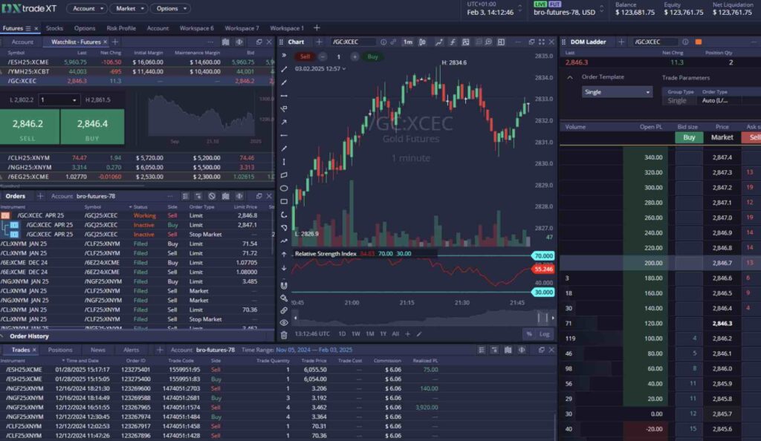Select the trend line drawing tool

[x=284, y=69]
